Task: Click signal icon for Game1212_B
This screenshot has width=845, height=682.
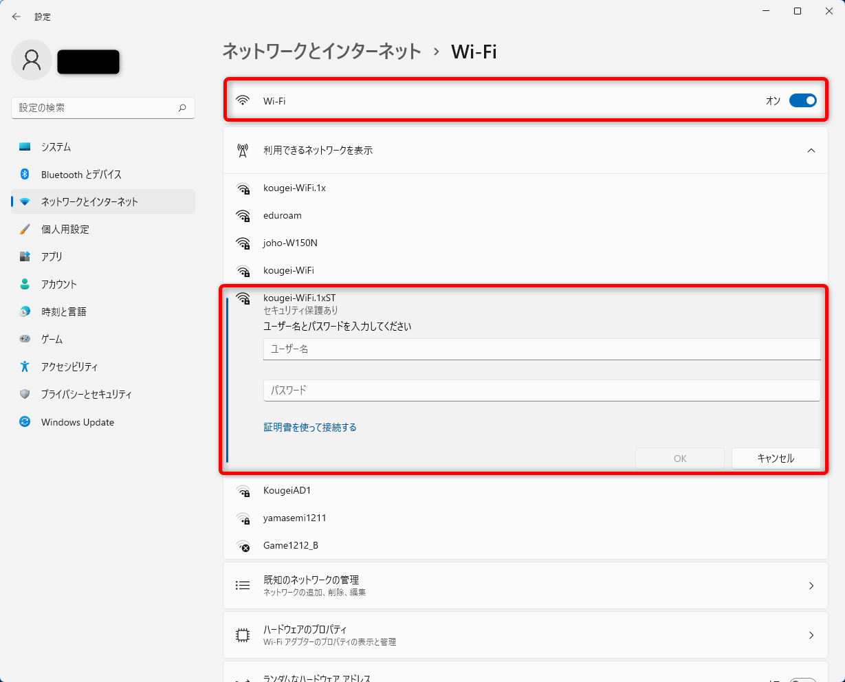Action: tap(243, 546)
